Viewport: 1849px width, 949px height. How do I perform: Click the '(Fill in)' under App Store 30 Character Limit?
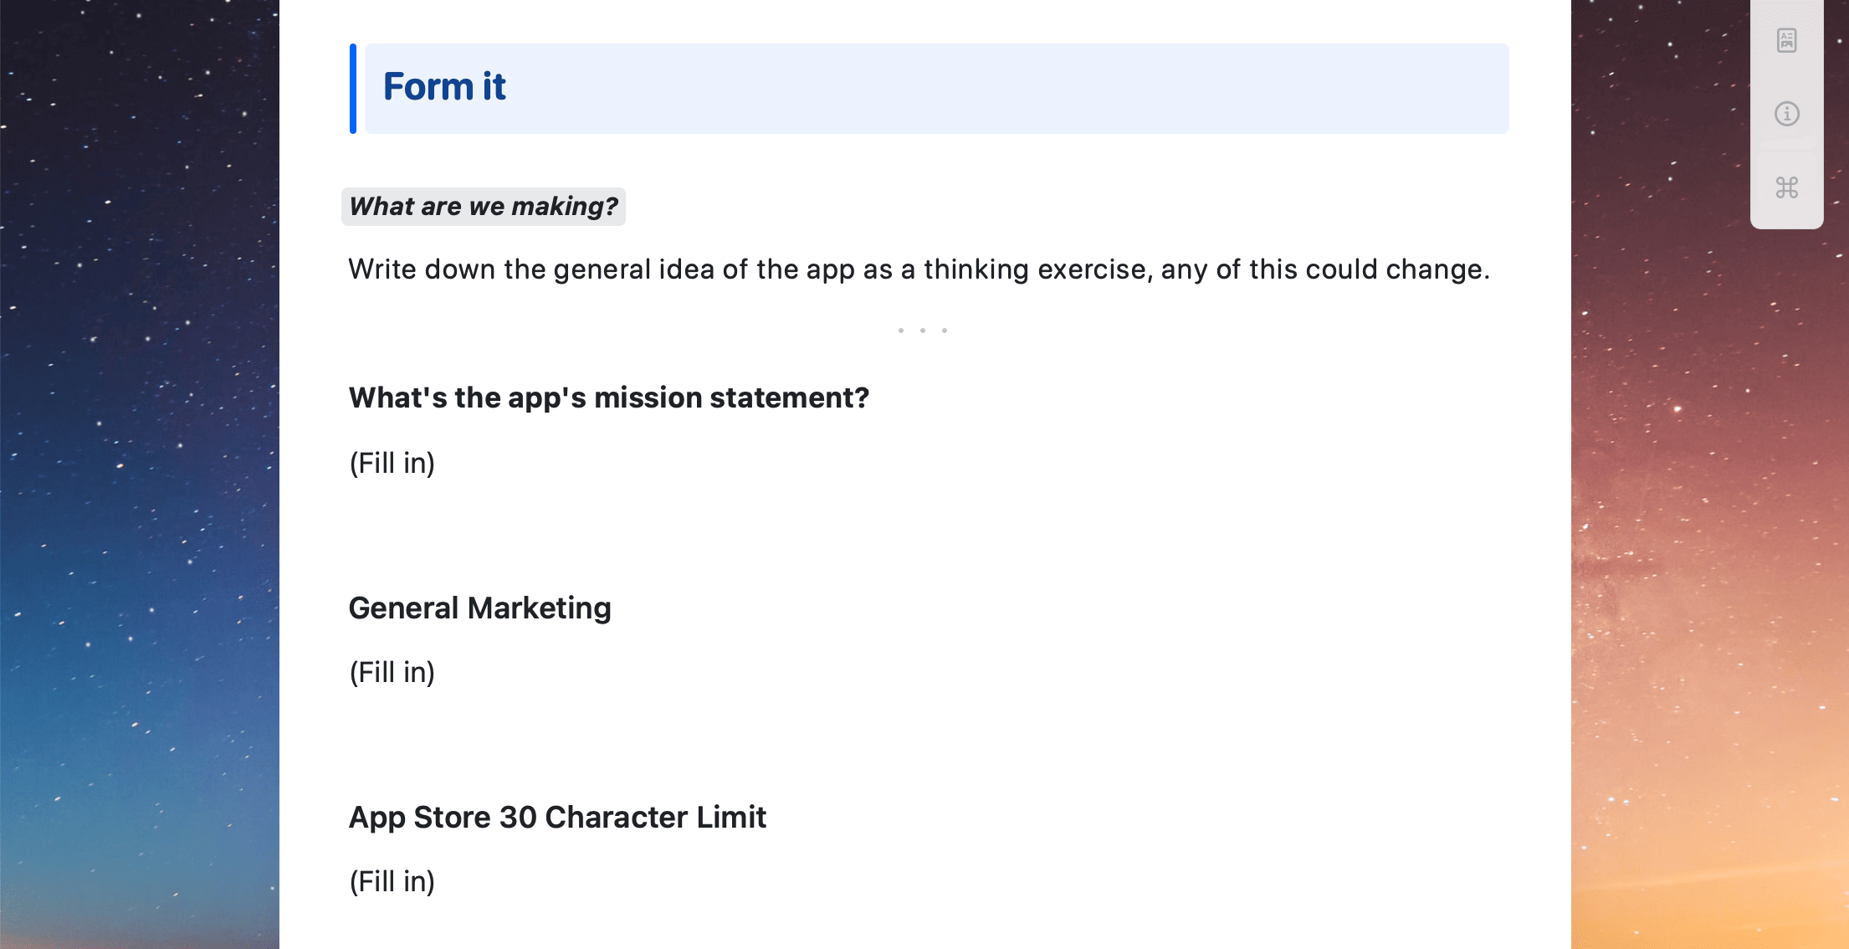click(x=392, y=881)
